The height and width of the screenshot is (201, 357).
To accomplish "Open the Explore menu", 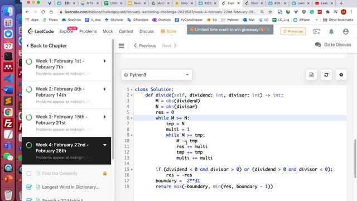I will click(x=66, y=31).
